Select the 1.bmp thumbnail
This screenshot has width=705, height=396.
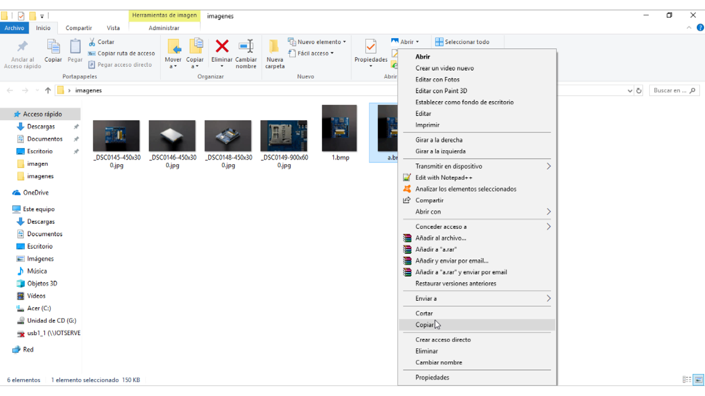(x=339, y=128)
